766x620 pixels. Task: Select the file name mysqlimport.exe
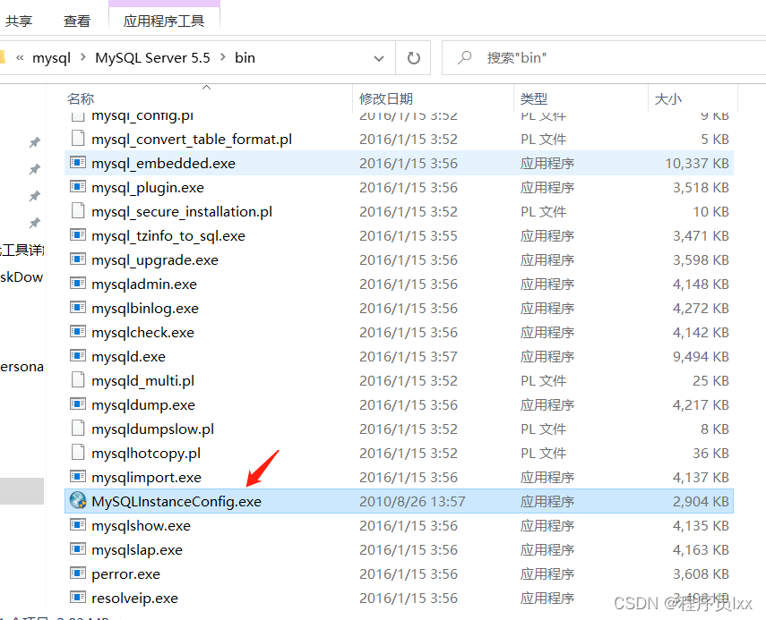(x=146, y=477)
